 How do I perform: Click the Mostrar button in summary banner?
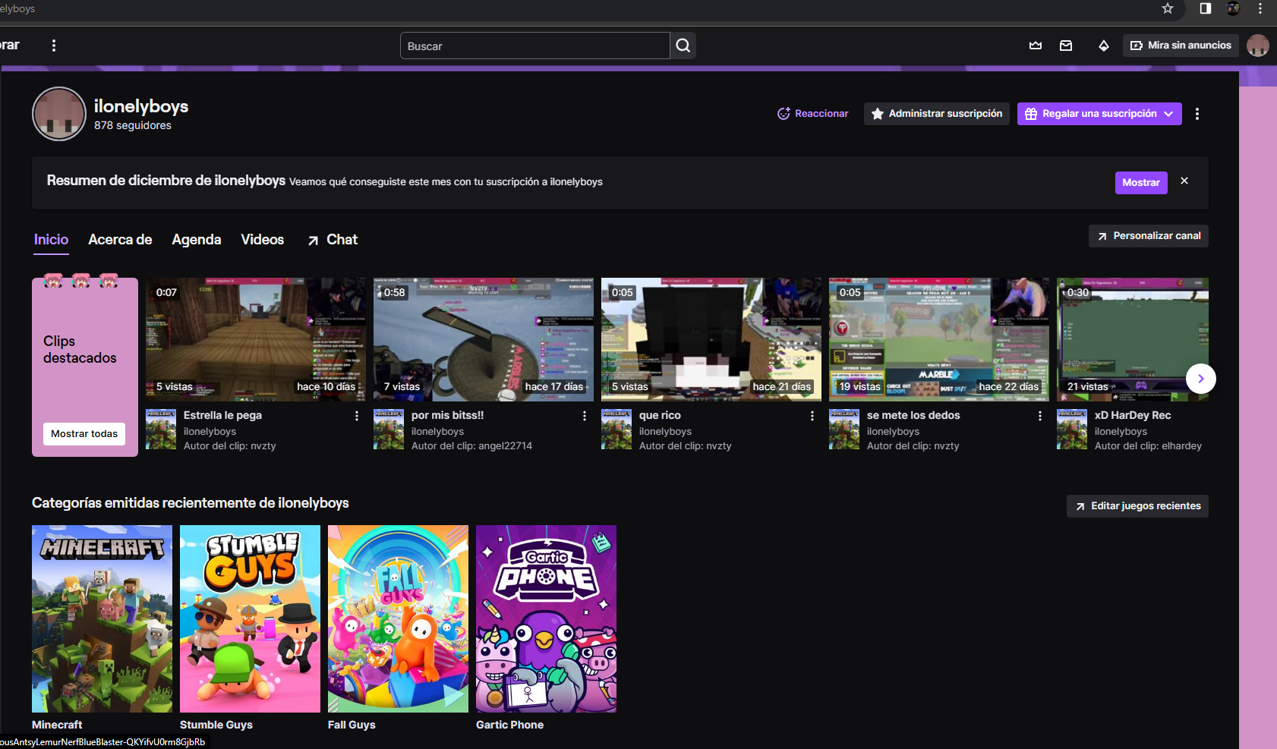click(1140, 183)
